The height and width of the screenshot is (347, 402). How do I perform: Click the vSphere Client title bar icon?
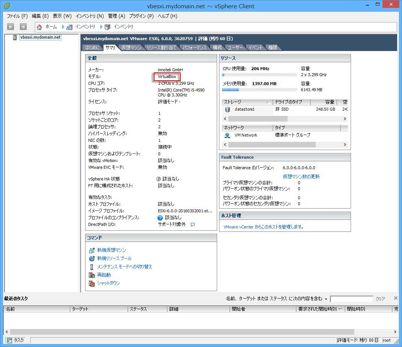[x=7, y=5]
